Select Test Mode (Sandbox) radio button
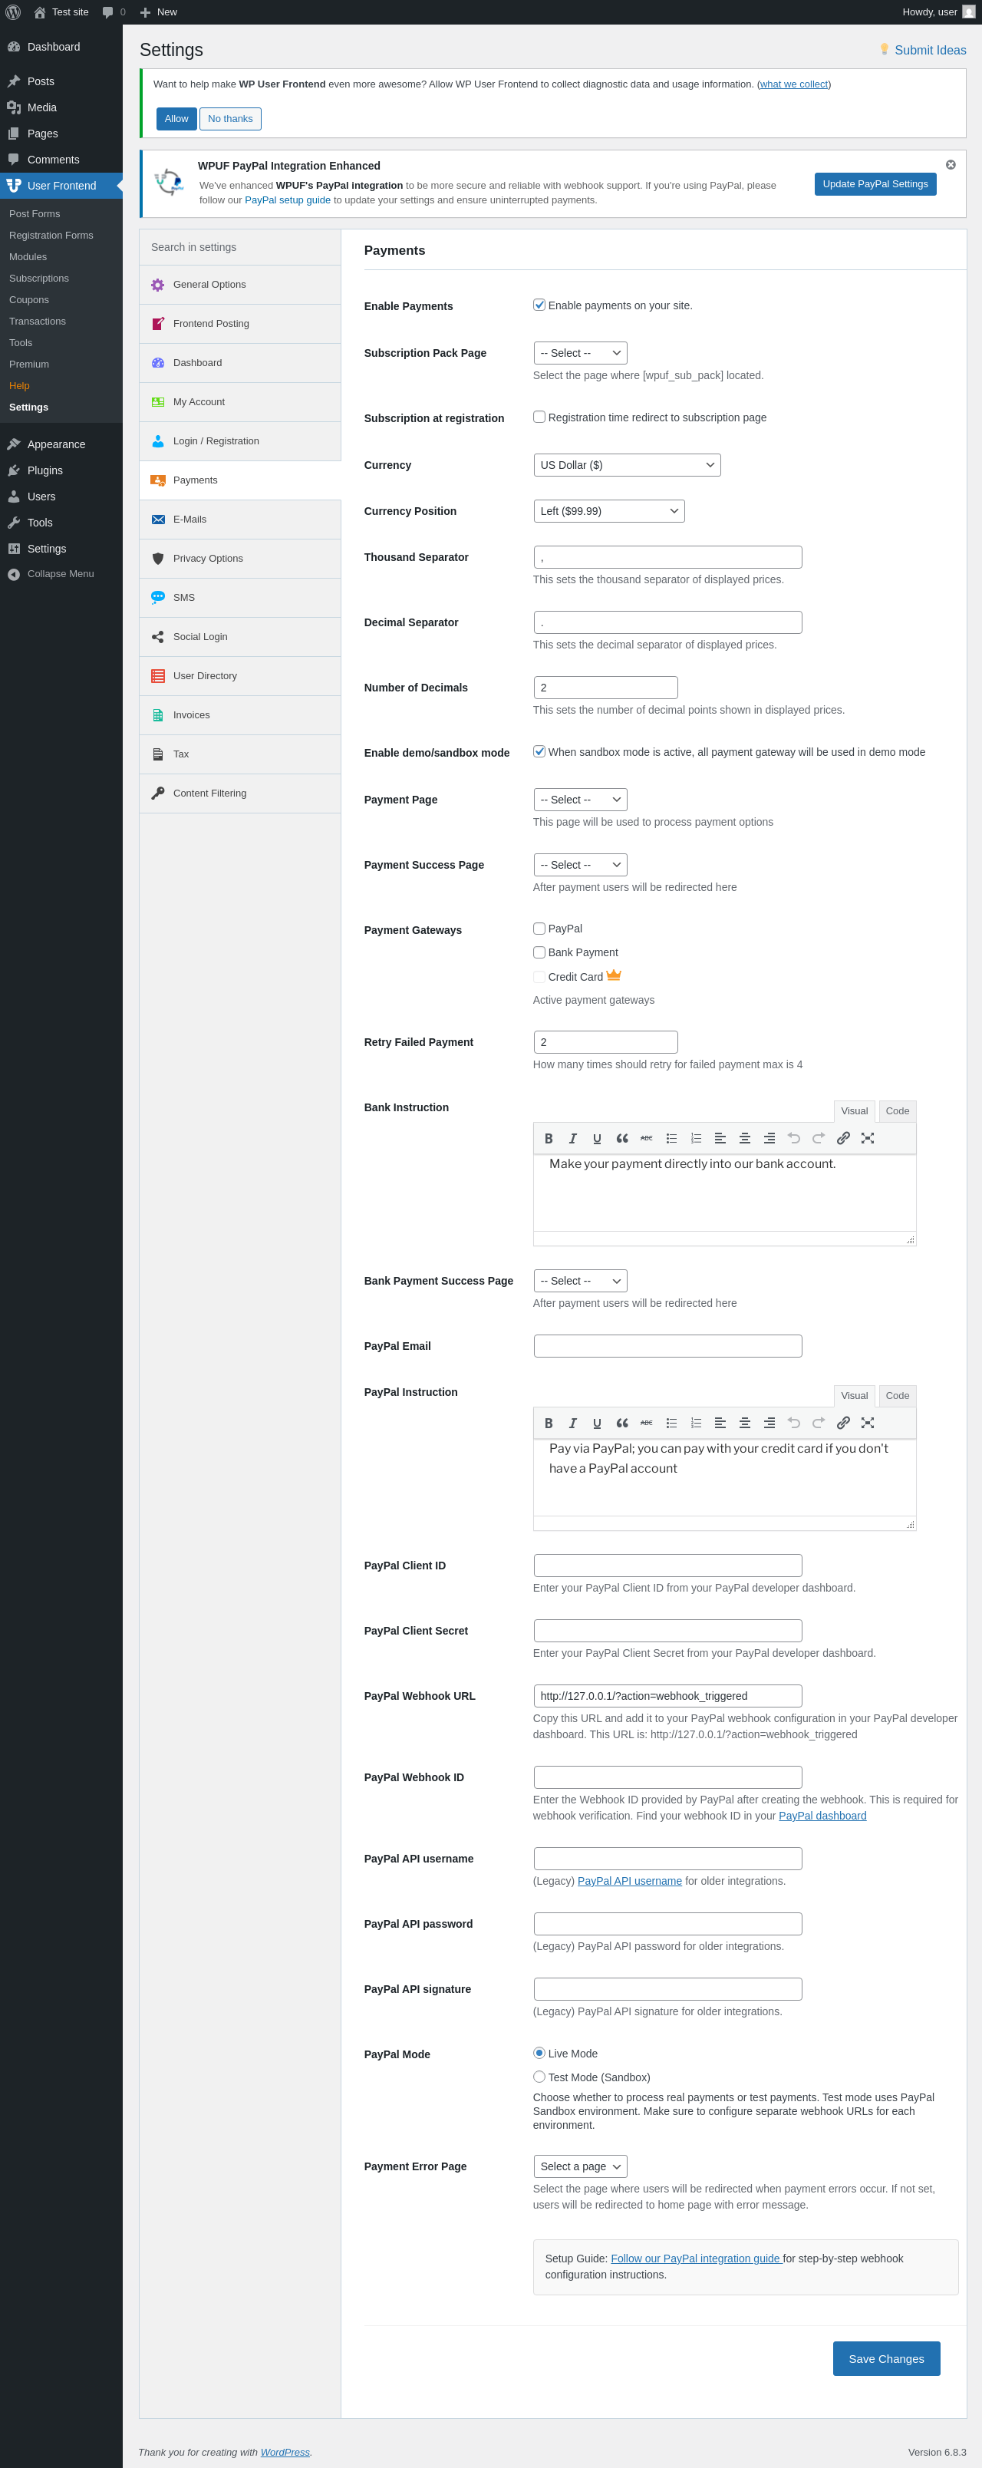Image resolution: width=982 pixels, height=2468 pixels. click(539, 2076)
